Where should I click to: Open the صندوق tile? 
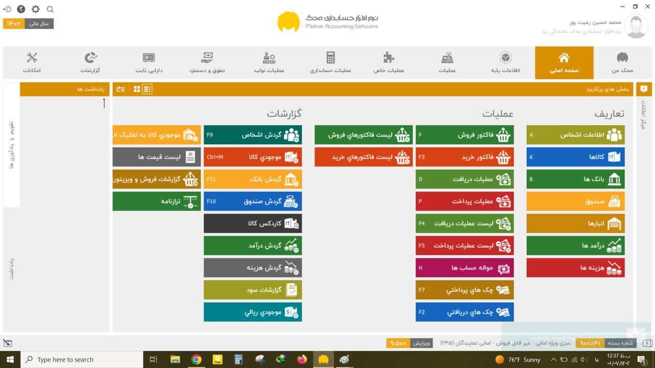[x=576, y=201]
